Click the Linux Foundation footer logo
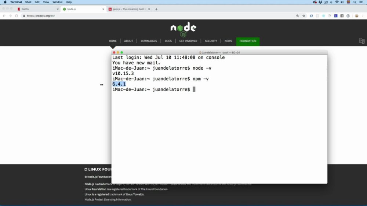 (98, 169)
